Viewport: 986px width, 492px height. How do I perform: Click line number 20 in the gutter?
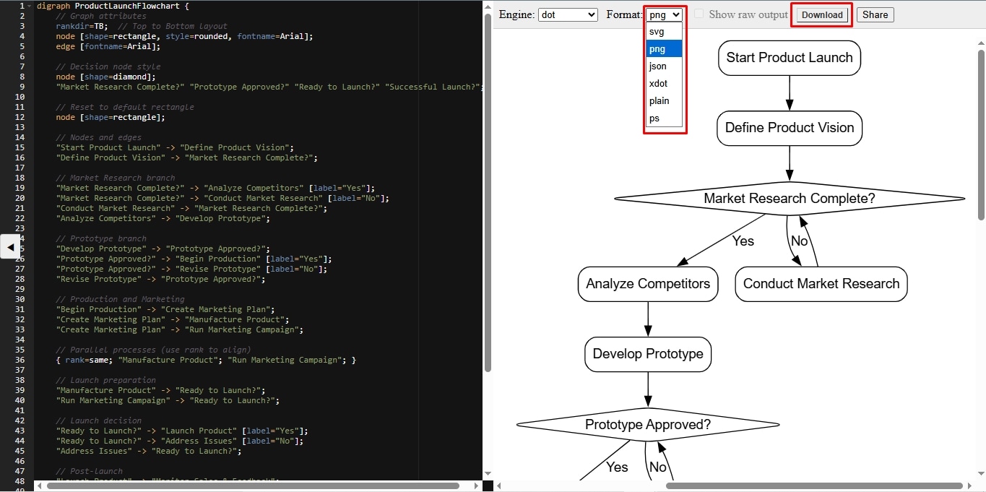[20, 198]
